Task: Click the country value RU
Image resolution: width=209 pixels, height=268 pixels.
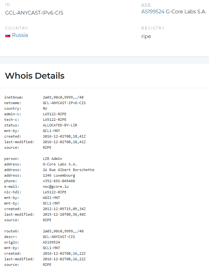Action: 45,108
